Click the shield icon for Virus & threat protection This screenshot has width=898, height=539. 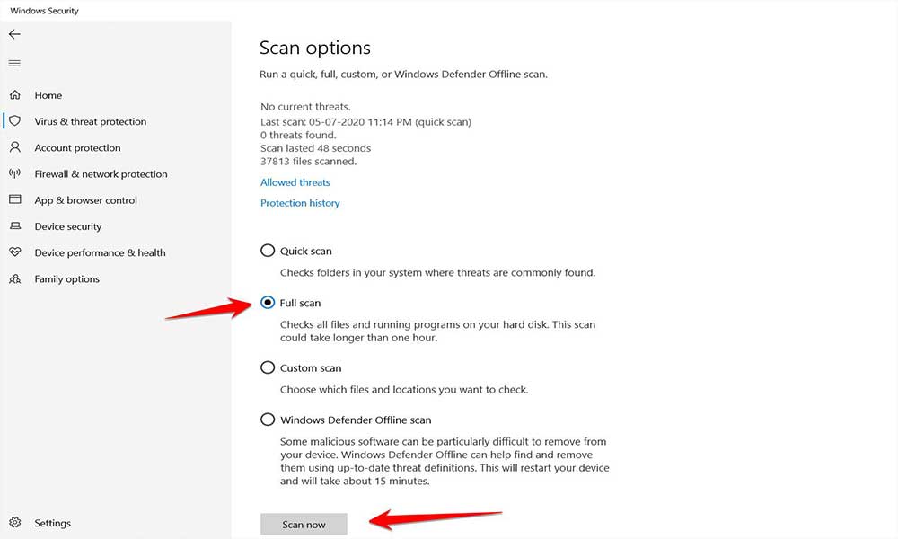point(15,121)
